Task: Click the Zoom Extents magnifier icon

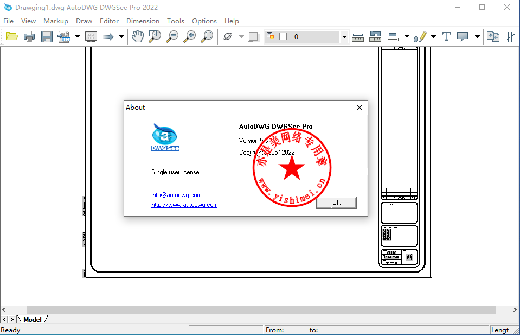Action: pyautogui.click(x=207, y=36)
